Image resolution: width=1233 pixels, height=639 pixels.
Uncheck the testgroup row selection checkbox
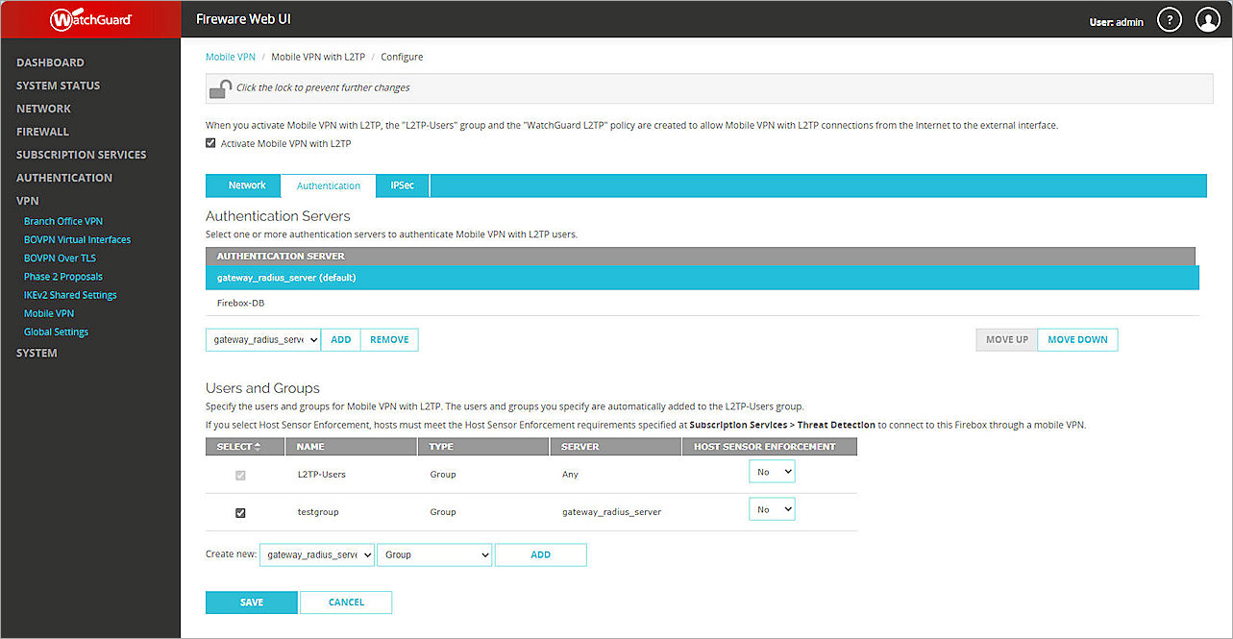tap(240, 512)
